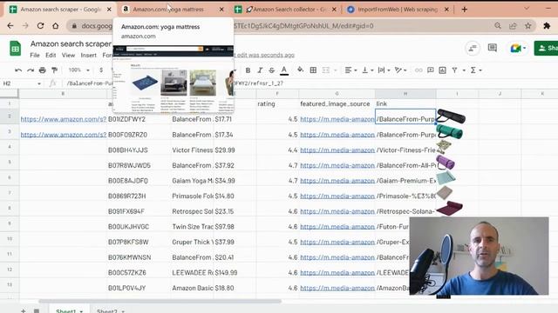Add a new sheet with plus

click(x=24, y=310)
